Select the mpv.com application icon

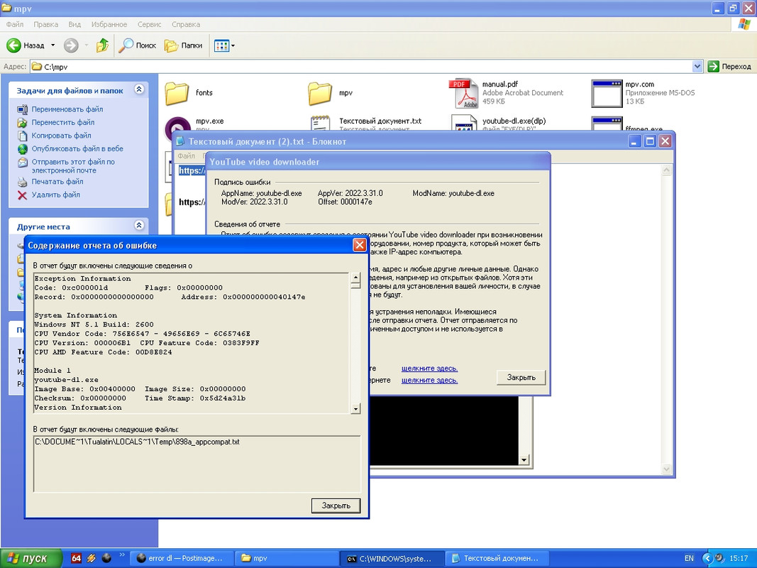pos(607,93)
